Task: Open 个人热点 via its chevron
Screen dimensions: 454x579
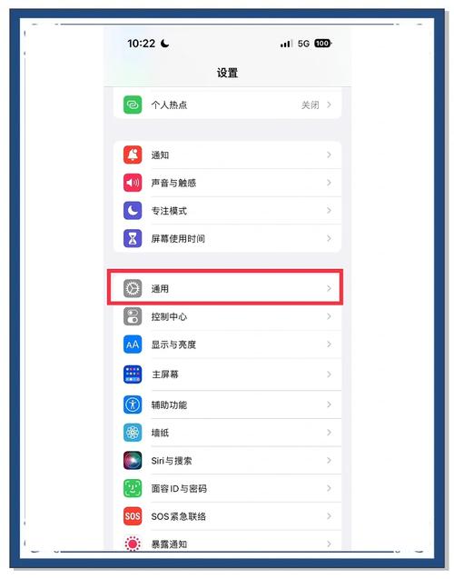Action: [x=329, y=105]
